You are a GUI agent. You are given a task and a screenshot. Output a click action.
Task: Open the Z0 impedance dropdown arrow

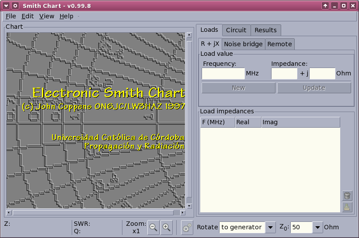pyautogui.click(x=317, y=227)
